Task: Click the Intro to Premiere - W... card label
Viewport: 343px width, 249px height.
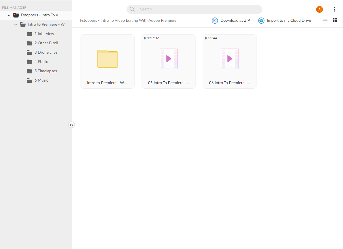Action: pos(107,83)
